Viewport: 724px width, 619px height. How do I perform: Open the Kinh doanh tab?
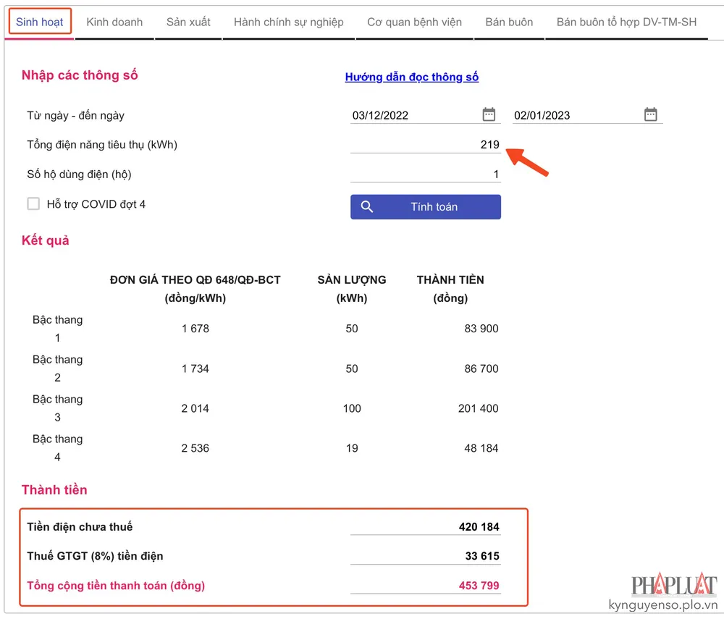(114, 22)
